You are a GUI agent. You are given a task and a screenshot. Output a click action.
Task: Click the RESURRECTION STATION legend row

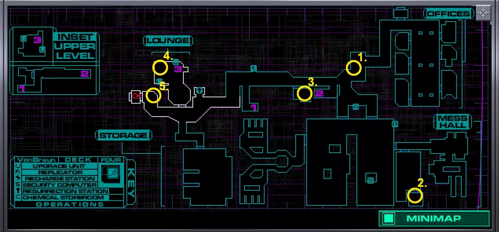point(65,191)
